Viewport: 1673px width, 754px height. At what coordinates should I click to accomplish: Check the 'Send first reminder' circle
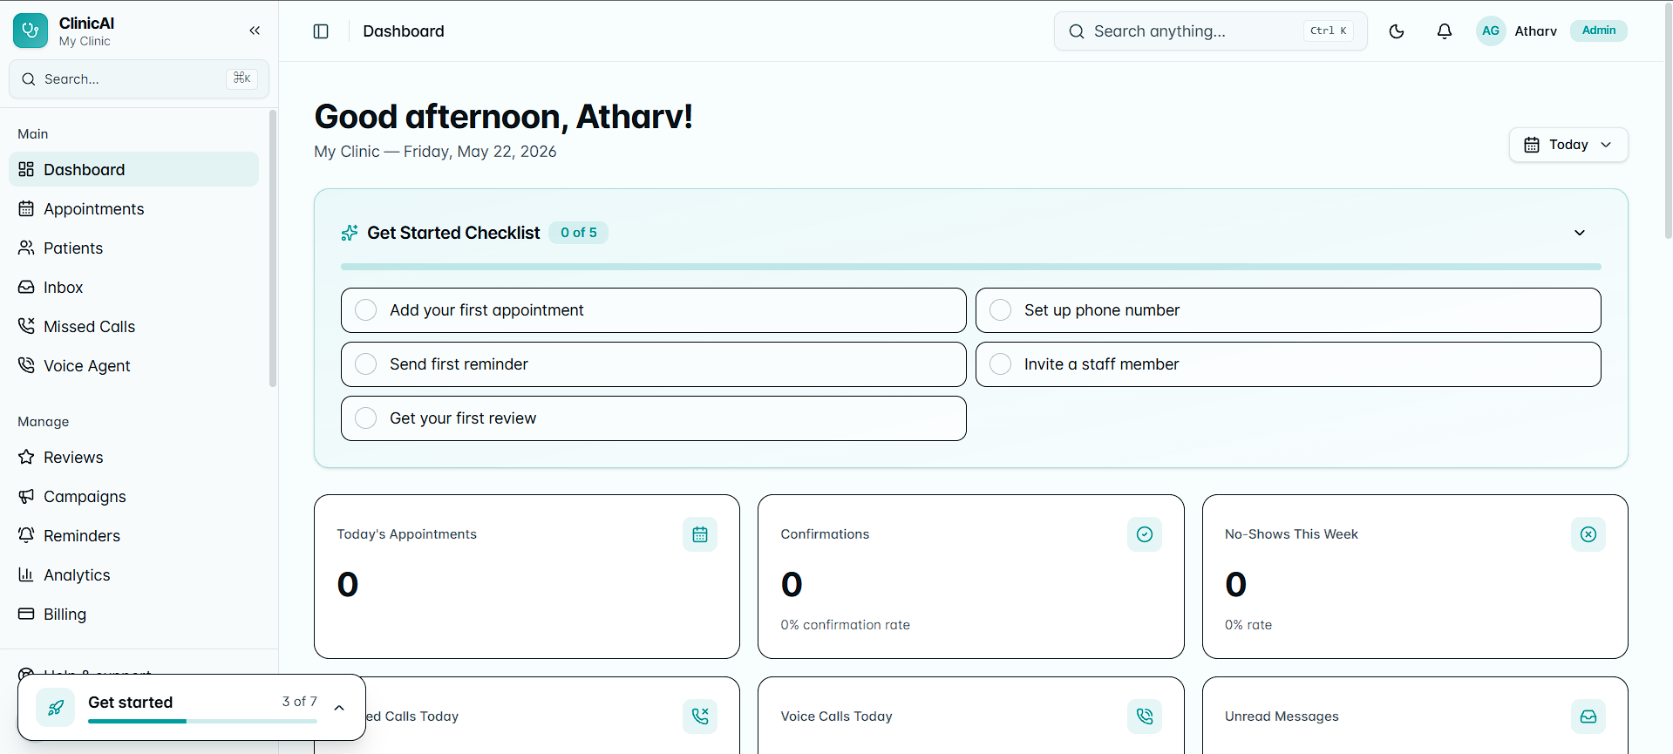tap(366, 364)
